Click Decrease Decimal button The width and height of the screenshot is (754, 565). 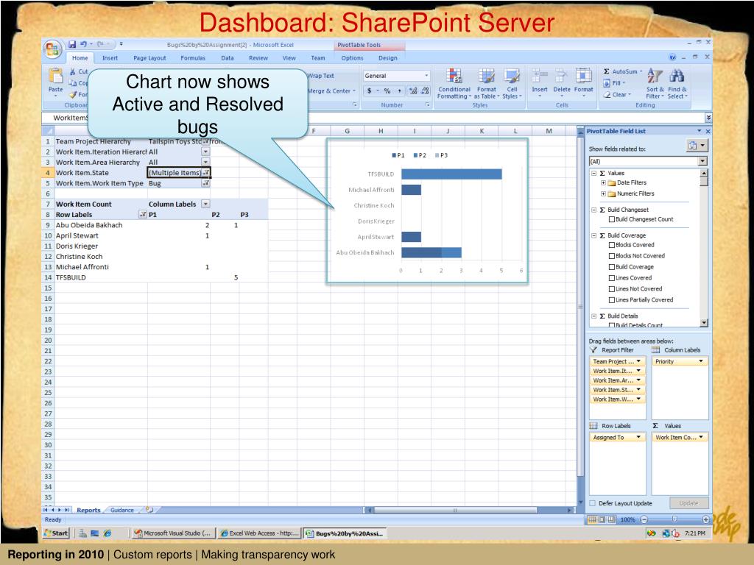tap(425, 90)
